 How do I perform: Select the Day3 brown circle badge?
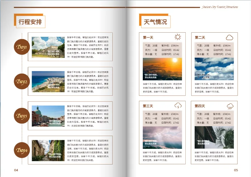(x=22, y=116)
